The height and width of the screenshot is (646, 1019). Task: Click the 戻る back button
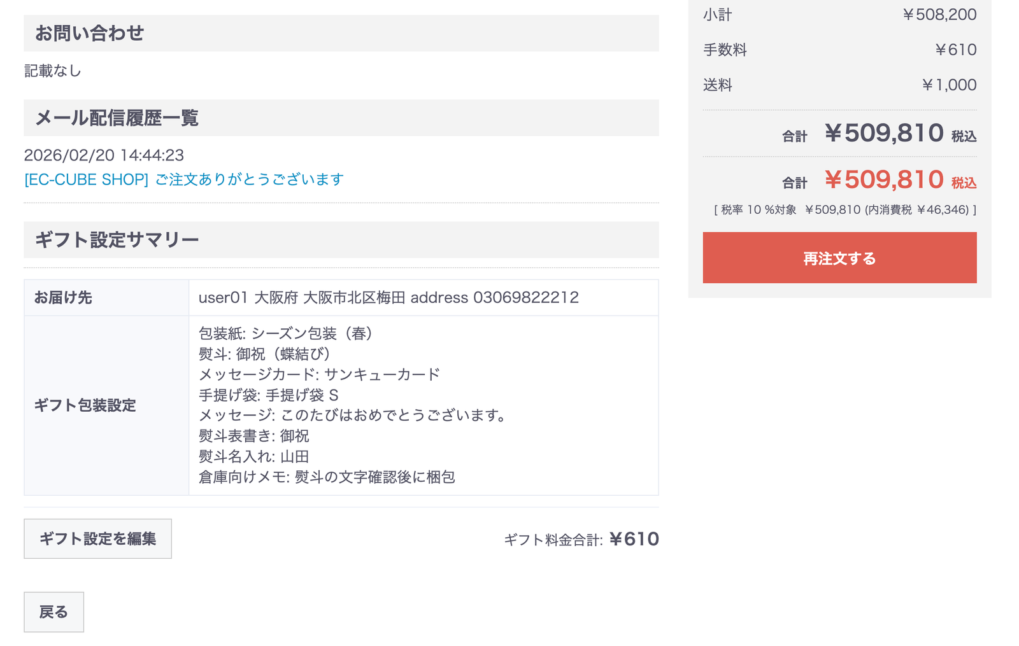(x=53, y=612)
